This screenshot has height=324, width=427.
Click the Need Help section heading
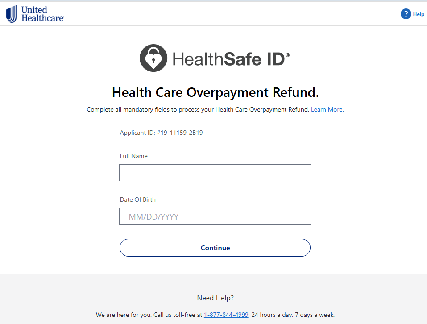tap(215, 298)
